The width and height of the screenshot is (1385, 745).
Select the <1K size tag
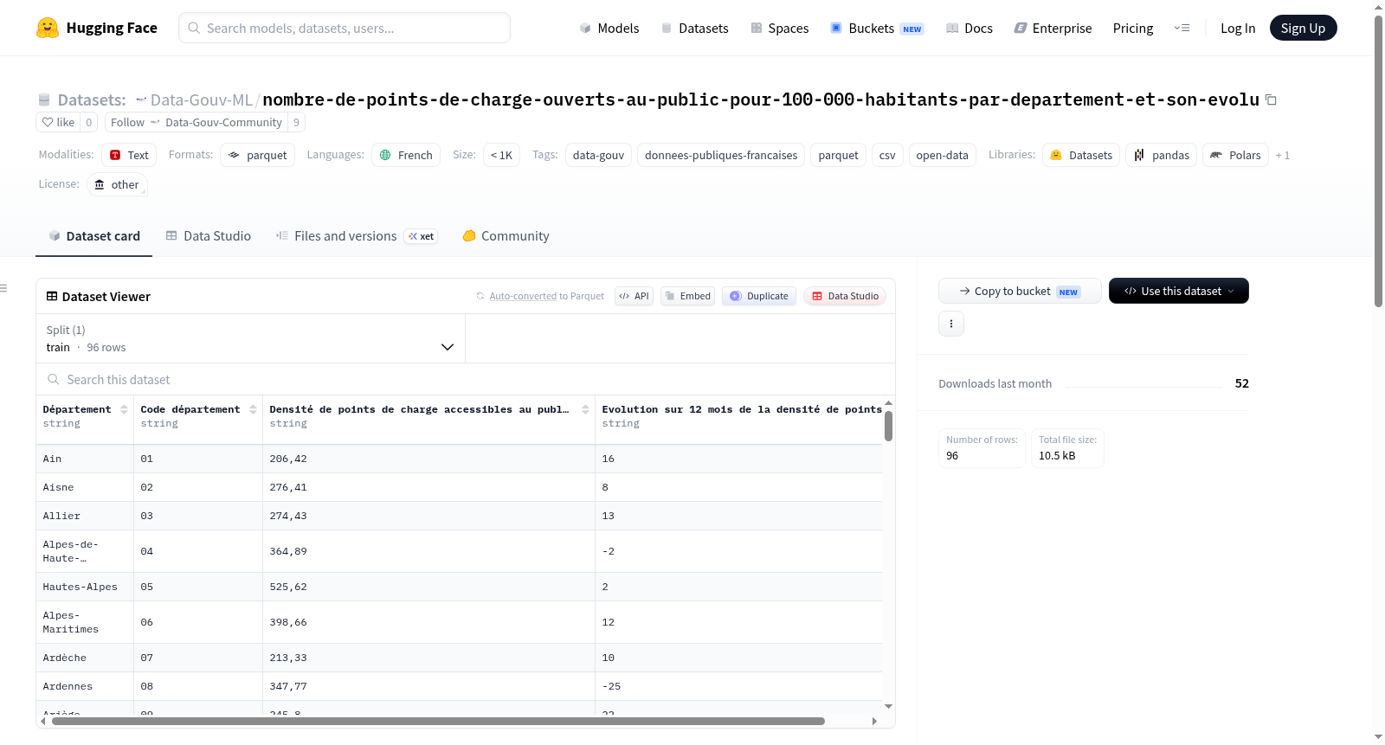(x=501, y=155)
